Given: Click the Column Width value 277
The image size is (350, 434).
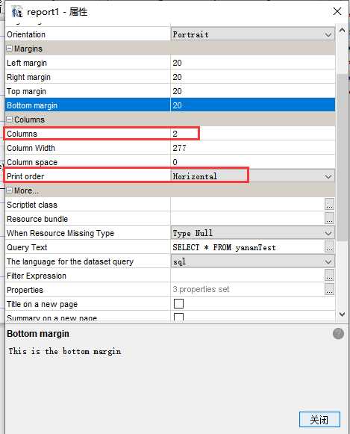Looking at the screenshot, I should coord(253,148).
